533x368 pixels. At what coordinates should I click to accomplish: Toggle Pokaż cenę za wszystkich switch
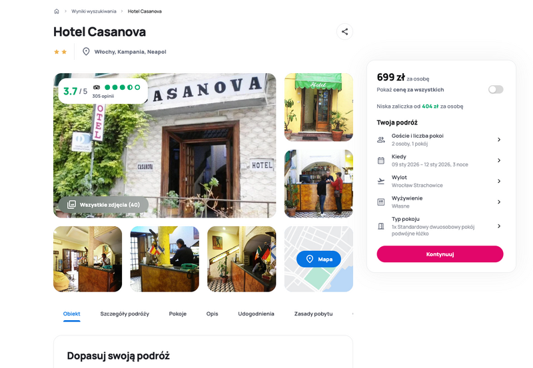(x=496, y=89)
